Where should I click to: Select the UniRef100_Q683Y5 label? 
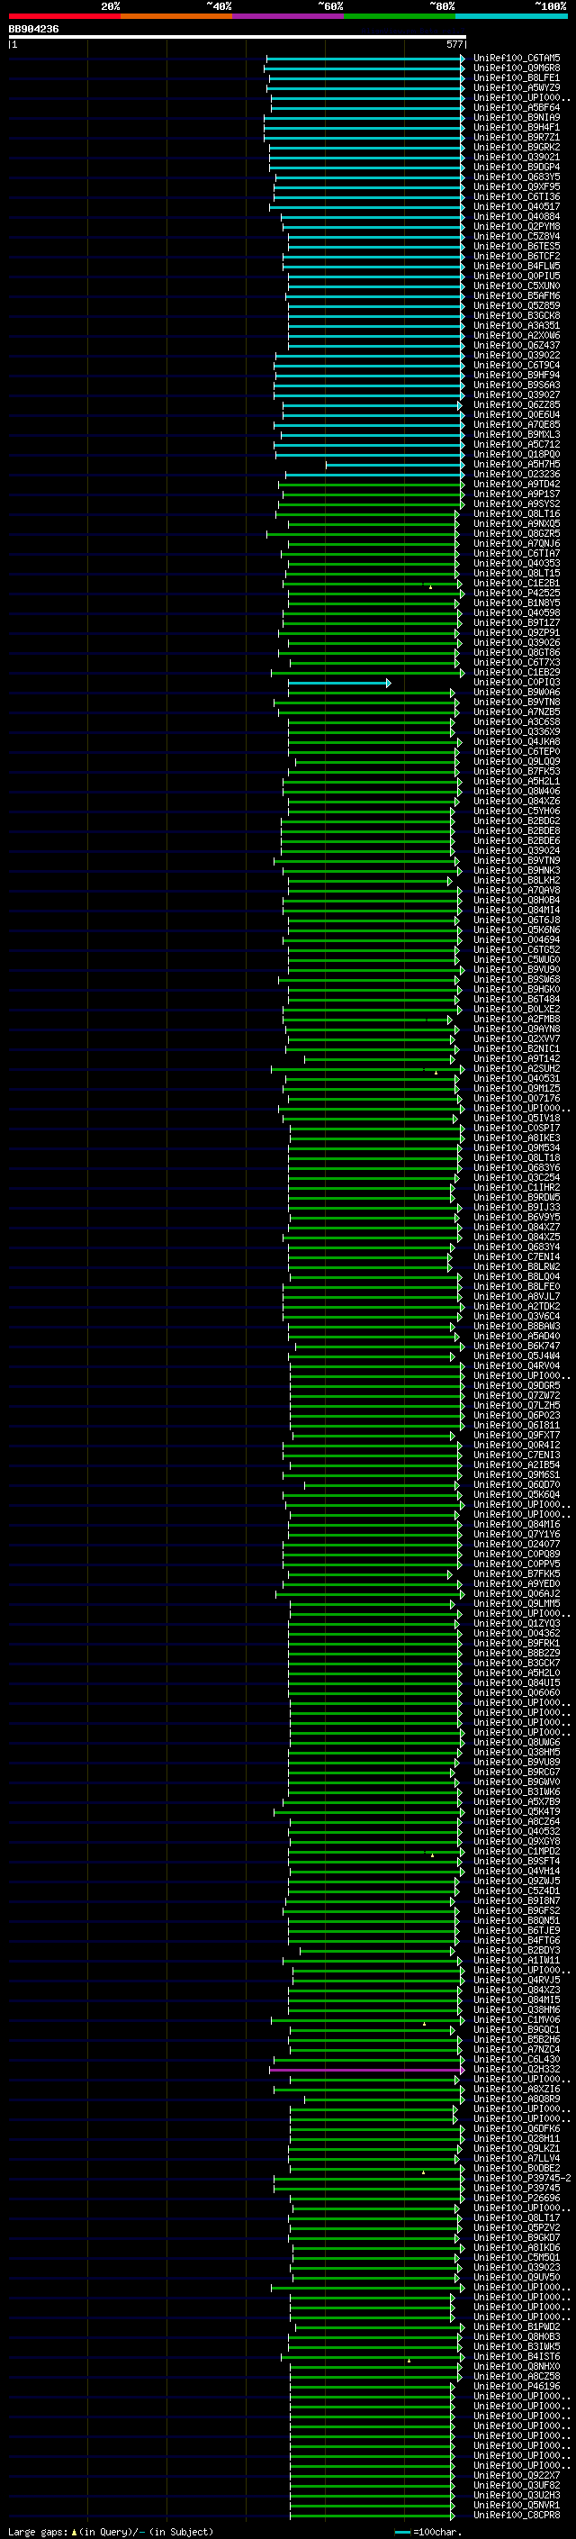click(517, 177)
